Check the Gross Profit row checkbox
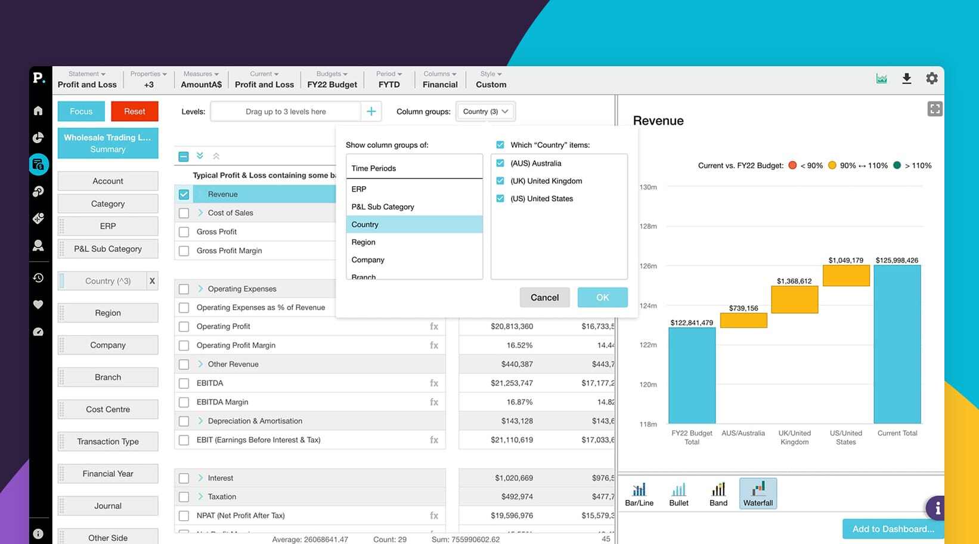The width and height of the screenshot is (979, 544). pyautogui.click(x=184, y=231)
